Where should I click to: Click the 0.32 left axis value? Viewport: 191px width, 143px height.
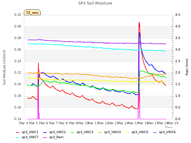(x=18, y=15)
